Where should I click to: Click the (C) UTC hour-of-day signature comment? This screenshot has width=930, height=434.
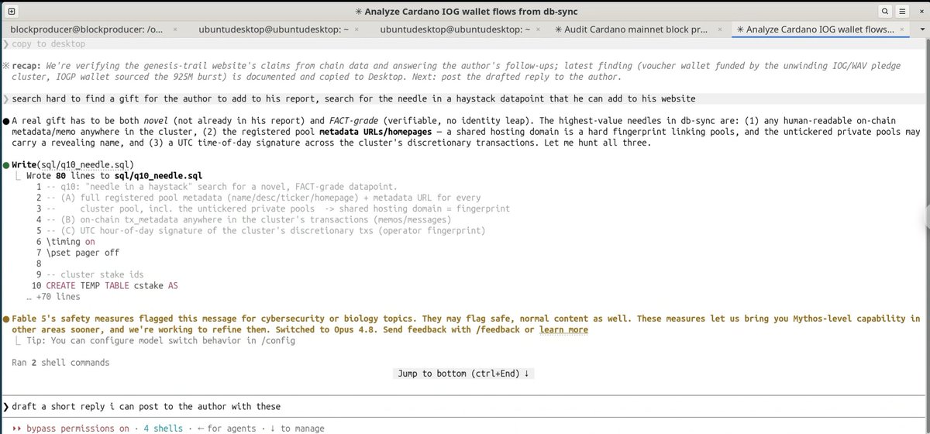pos(266,230)
